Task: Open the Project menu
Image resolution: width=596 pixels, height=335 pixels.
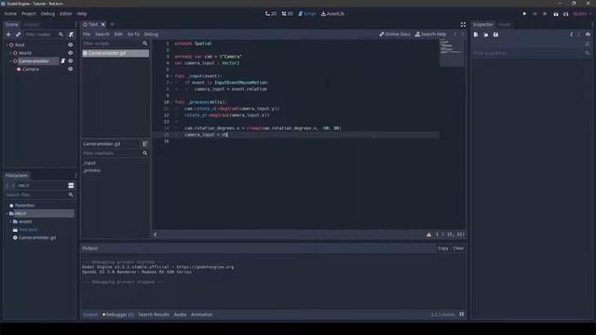Action: [29, 14]
